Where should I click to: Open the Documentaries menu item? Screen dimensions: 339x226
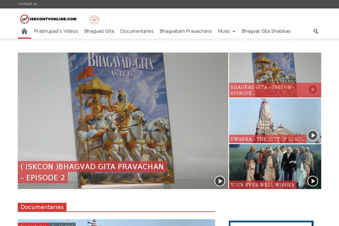[x=137, y=32]
